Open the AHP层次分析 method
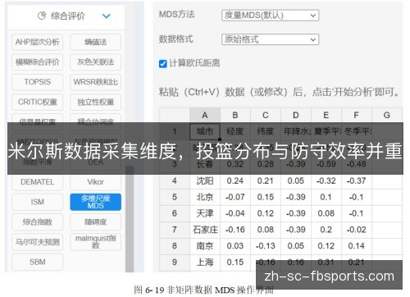410x297 pixels. tap(38, 42)
